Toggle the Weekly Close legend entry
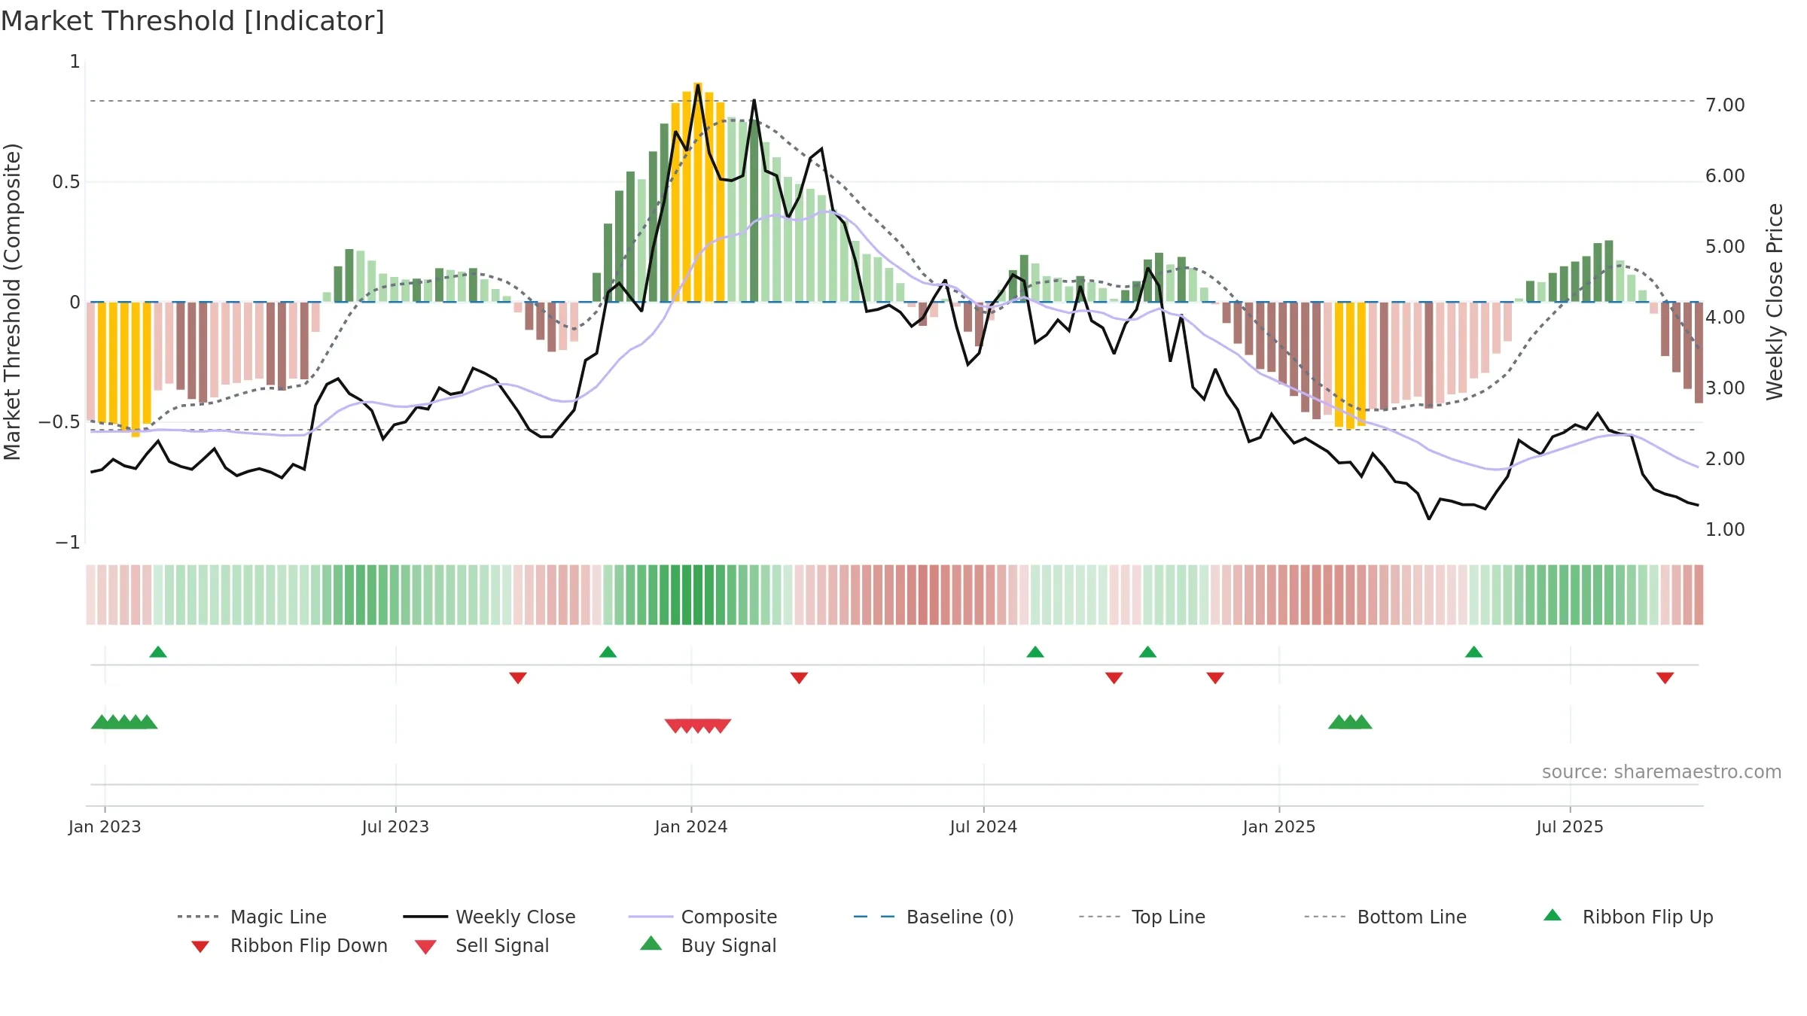Image resolution: width=1807 pixels, height=1016 pixels. [x=489, y=917]
